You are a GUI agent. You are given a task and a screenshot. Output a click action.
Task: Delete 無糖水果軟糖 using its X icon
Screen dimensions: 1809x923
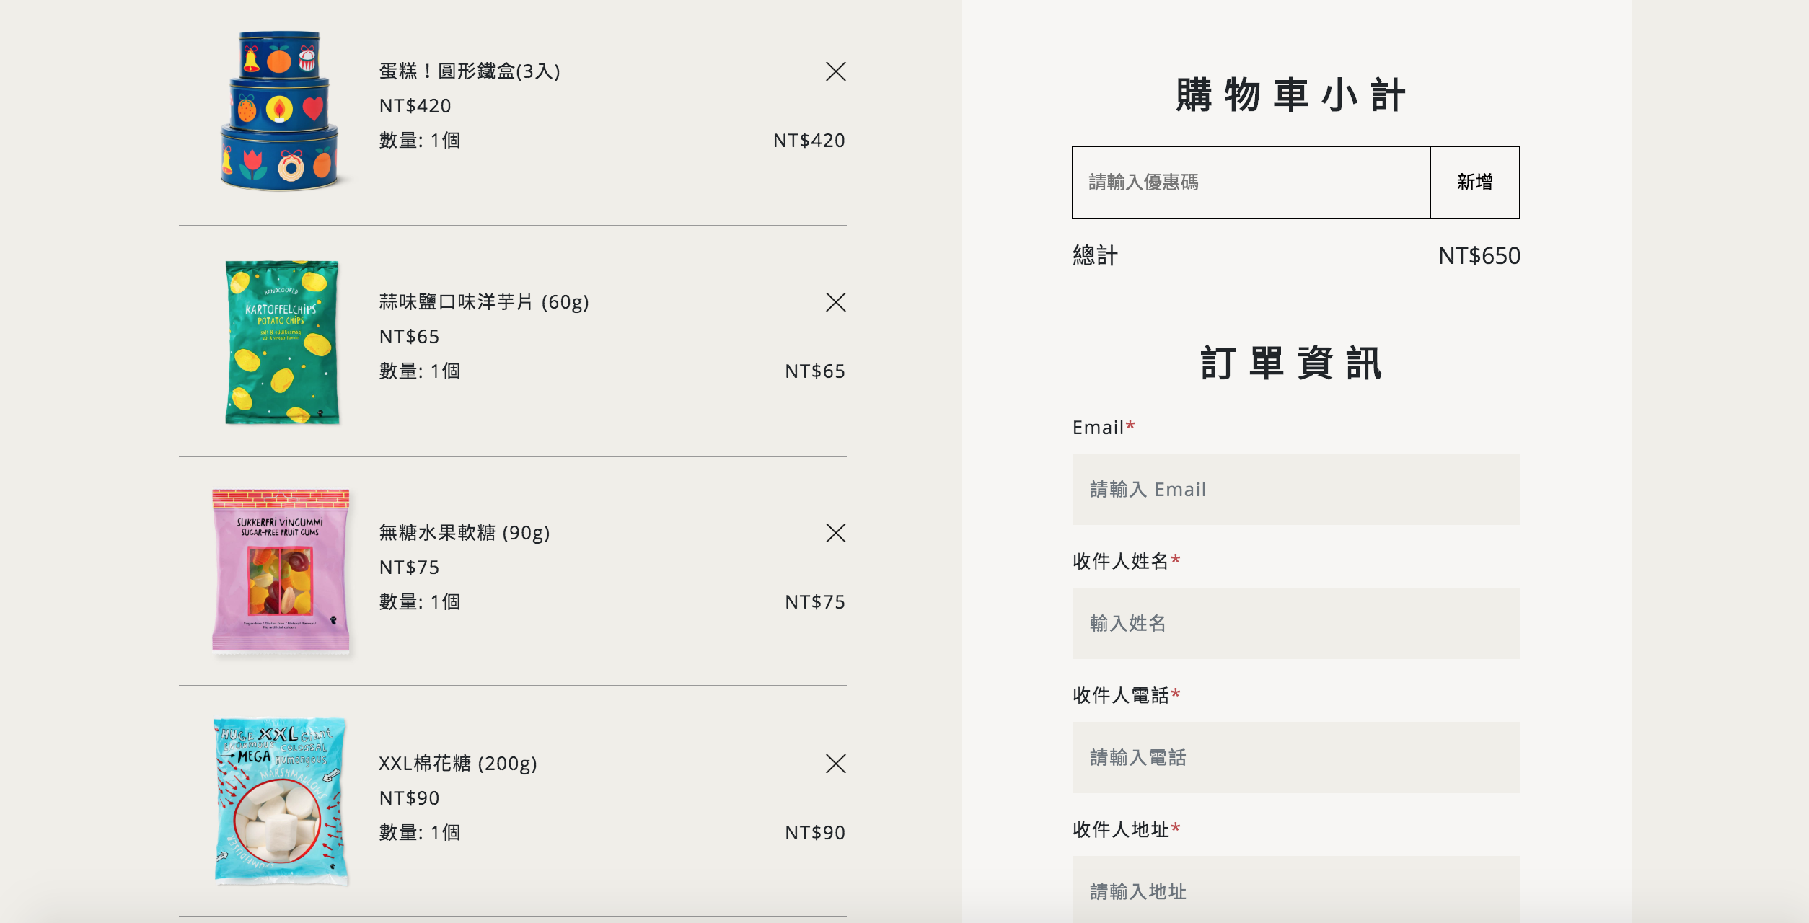(835, 533)
